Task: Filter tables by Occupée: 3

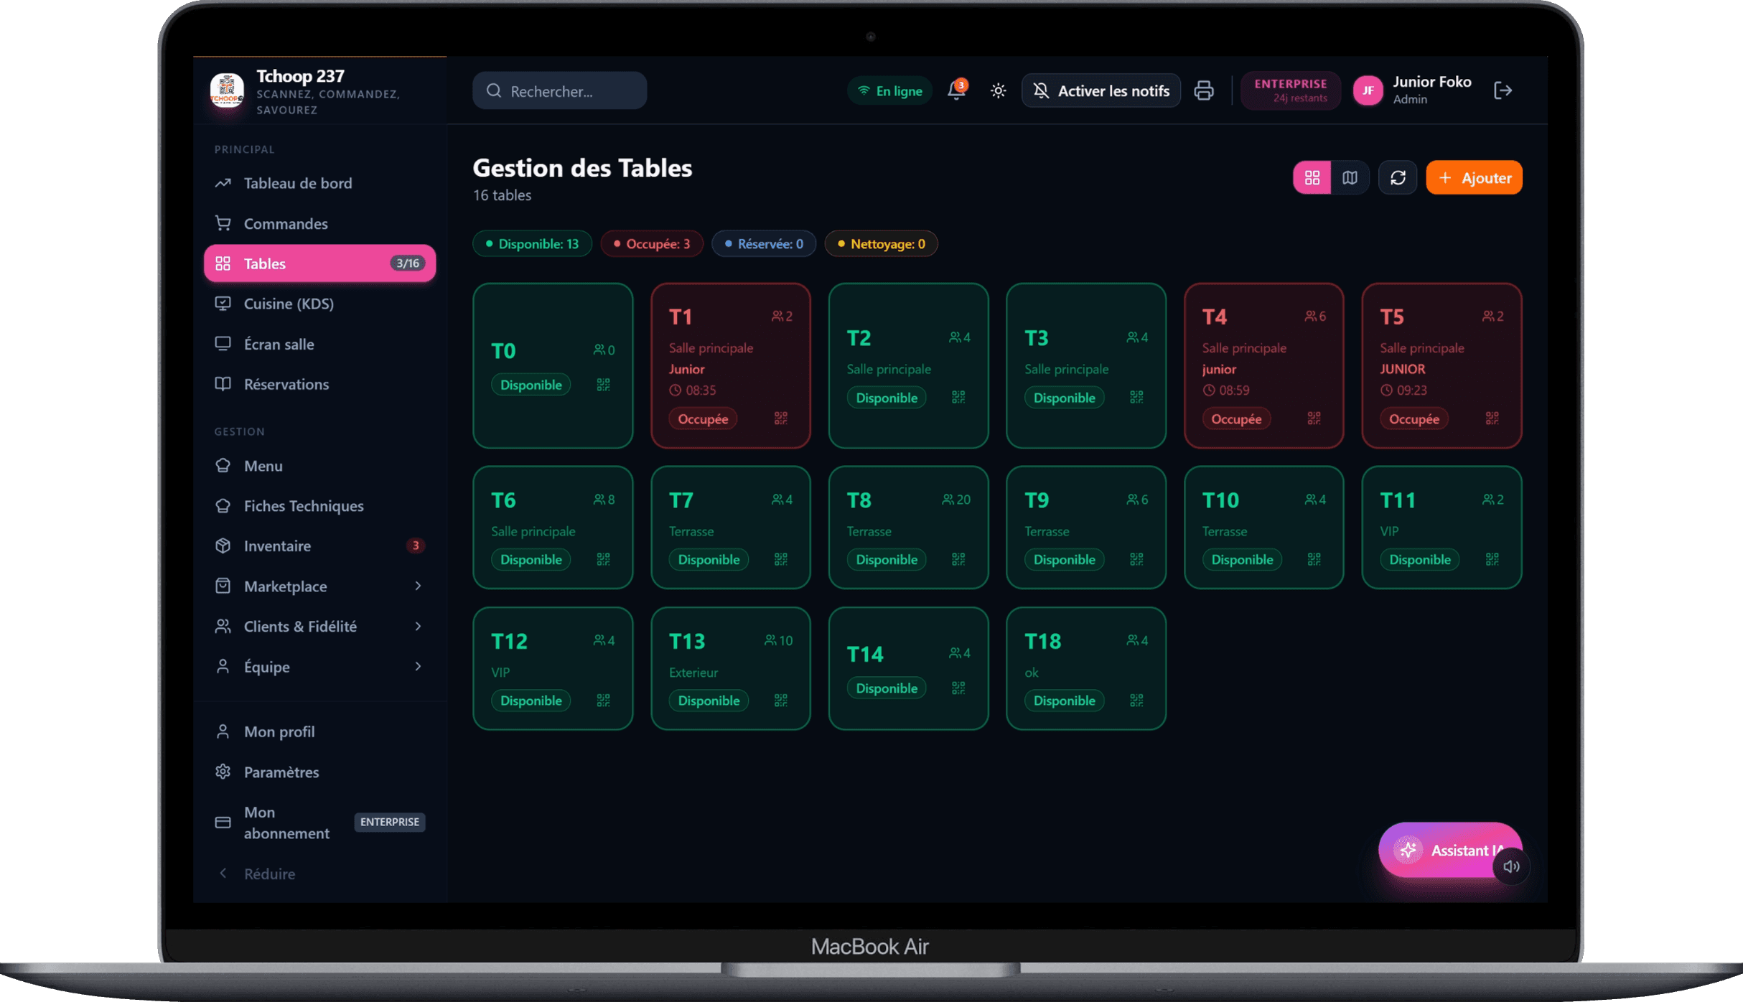Action: point(652,244)
